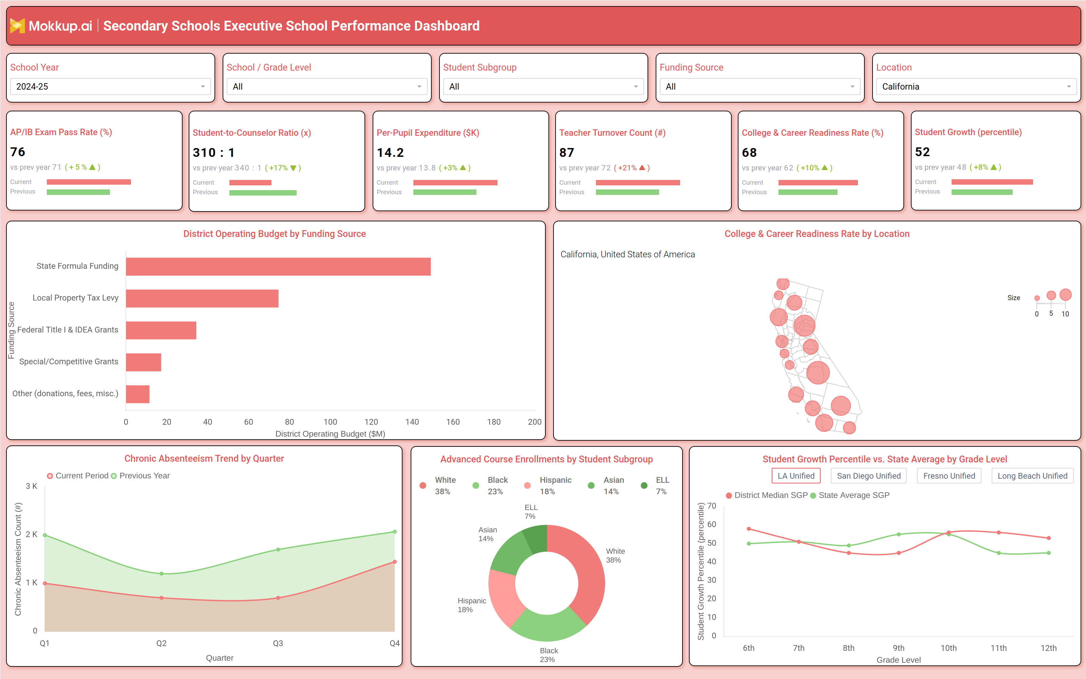Click the Q1 point on Current Period line
This screenshot has height=679, width=1086.
45,583
